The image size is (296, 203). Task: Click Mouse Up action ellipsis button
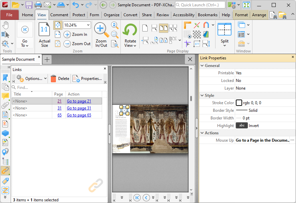[x=292, y=140]
